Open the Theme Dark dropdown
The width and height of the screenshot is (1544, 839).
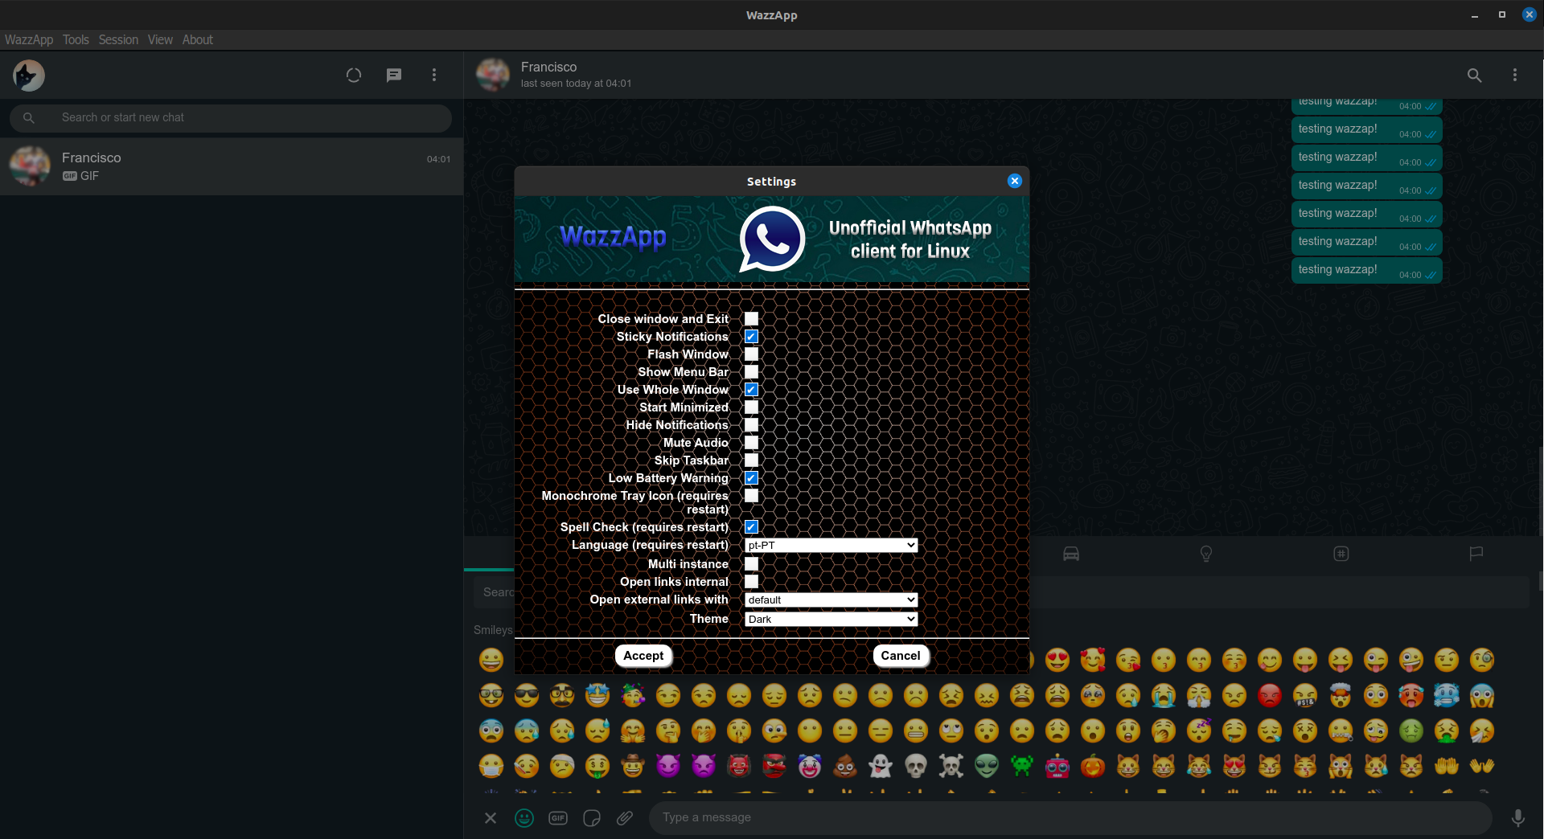pyautogui.click(x=831, y=619)
